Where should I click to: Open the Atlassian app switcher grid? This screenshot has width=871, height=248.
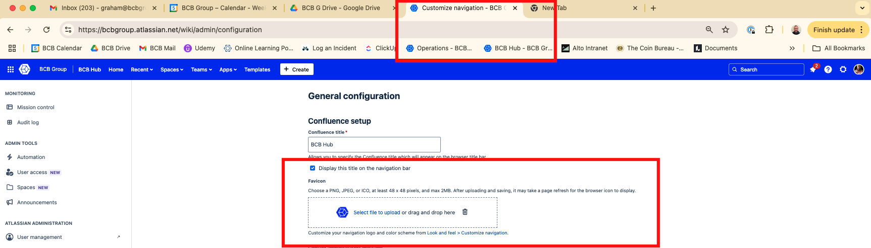pyautogui.click(x=11, y=69)
